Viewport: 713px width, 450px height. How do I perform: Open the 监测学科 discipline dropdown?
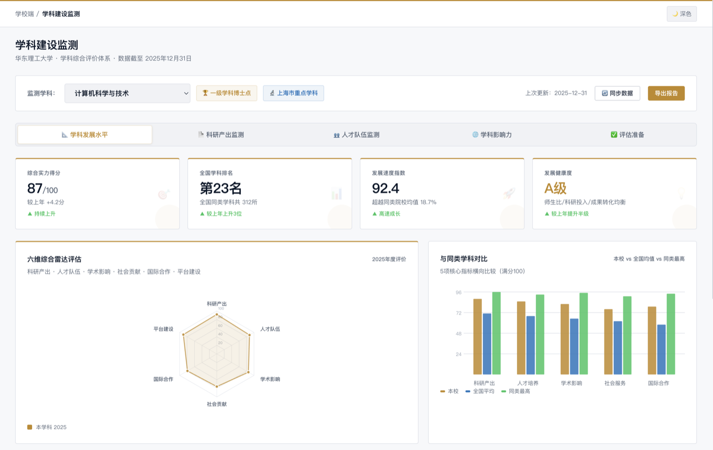pos(127,93)
